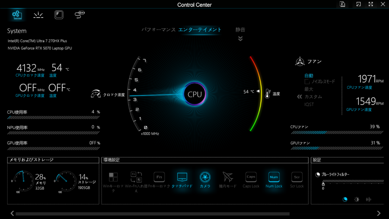Viewport: 389px width, 219px height.
Task: Click the ストレージ usage gauge
Action: tap(66, 181)
